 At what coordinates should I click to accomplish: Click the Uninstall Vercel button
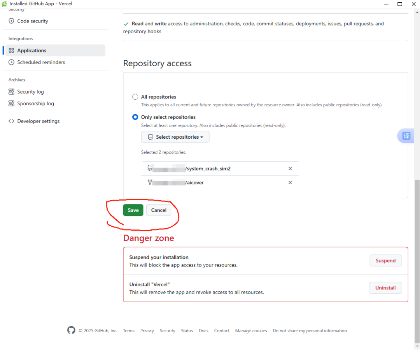[385, 288]
